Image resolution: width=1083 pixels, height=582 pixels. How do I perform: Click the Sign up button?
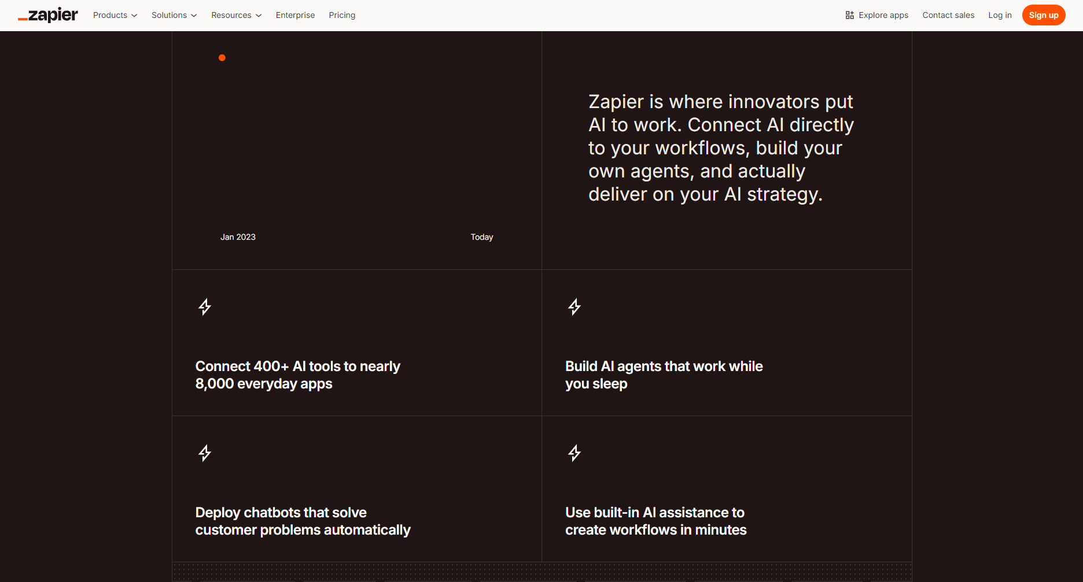[1043, 15]
